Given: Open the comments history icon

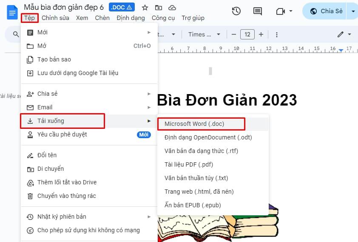Looking at the screenshot, I should click(x=258, y=11).
